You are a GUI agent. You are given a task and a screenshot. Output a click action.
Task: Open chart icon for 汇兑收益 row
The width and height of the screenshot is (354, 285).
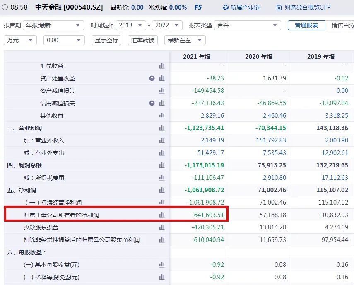click(161, 66)
